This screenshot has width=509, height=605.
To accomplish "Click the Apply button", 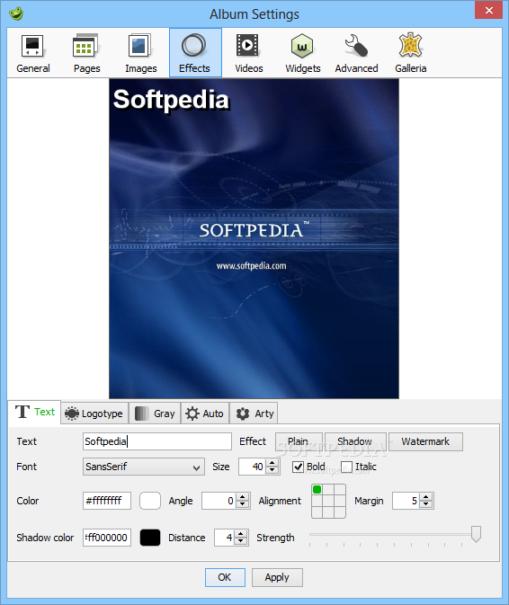I will point(277,577).
